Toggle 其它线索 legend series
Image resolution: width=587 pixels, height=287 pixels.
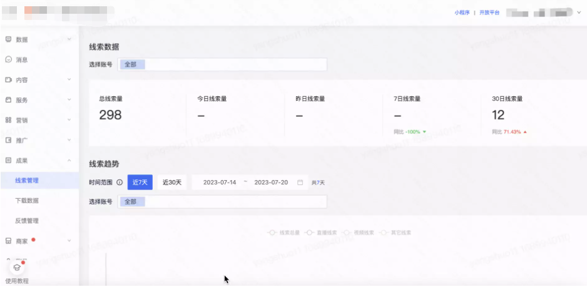396,233
